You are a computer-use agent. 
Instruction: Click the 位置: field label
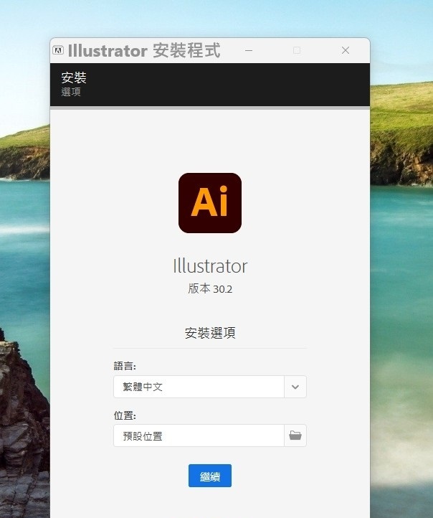point(125,415)
